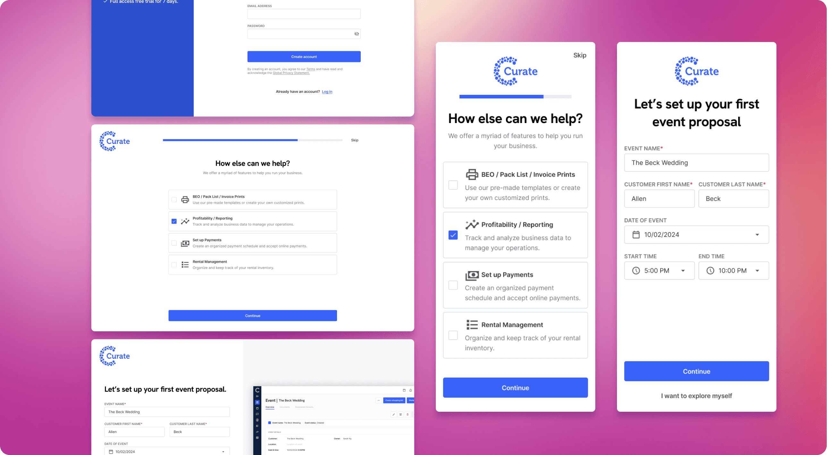Click Log in link on account creation screen
Image resolution: width=827 pixels, height=455 pixels.
[x=327, y=91]
